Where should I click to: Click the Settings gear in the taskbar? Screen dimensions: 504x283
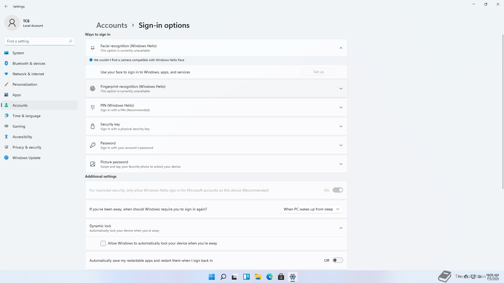pyautogui.click(x=292, y=277)
